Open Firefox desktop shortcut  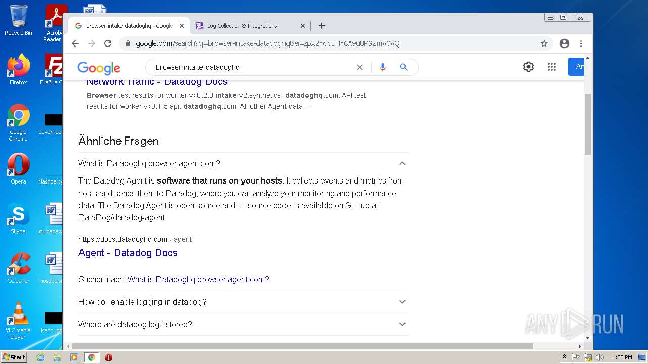point(18,70)
